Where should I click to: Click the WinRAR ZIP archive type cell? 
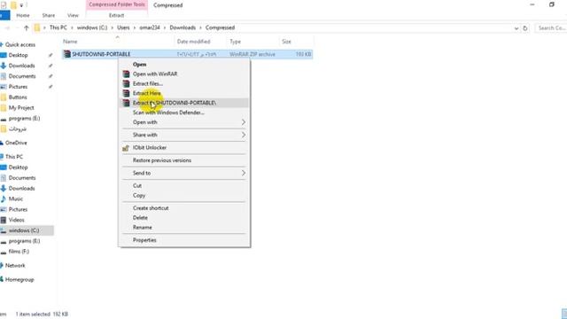[252, 54]
